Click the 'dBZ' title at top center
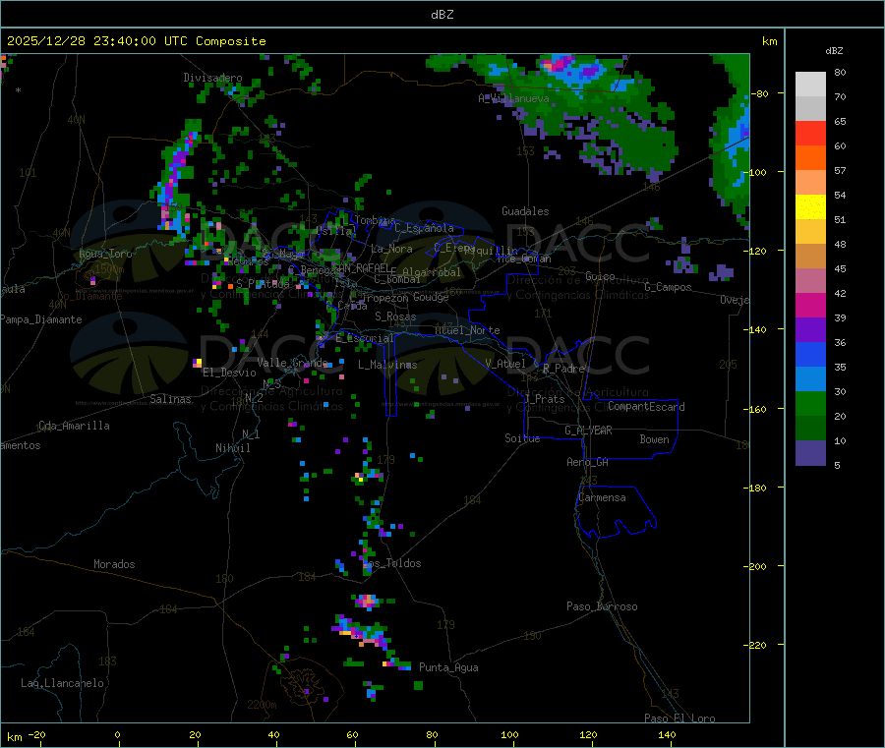The width and height of the screenshot is (885, 748). coord(442,15)
